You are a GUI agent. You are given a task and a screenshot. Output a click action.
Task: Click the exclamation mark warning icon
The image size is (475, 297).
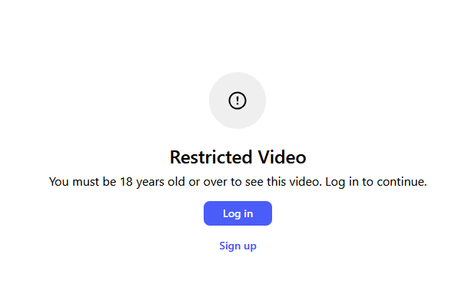tap(237, 101)
